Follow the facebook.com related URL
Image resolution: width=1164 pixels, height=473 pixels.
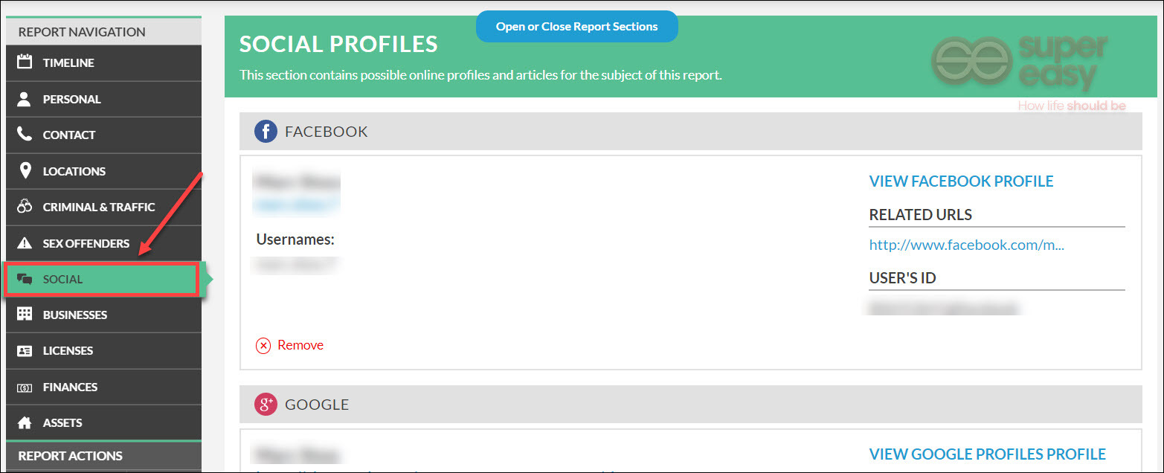pyautogui.click(x=966, y=245)
